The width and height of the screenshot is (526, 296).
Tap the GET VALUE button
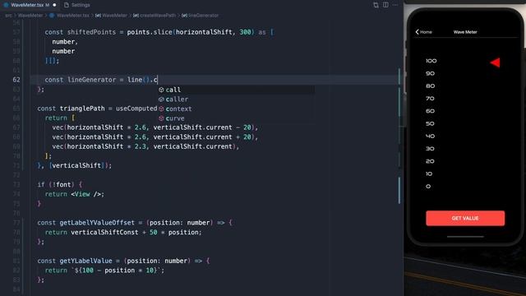click(x=465, y=218)
